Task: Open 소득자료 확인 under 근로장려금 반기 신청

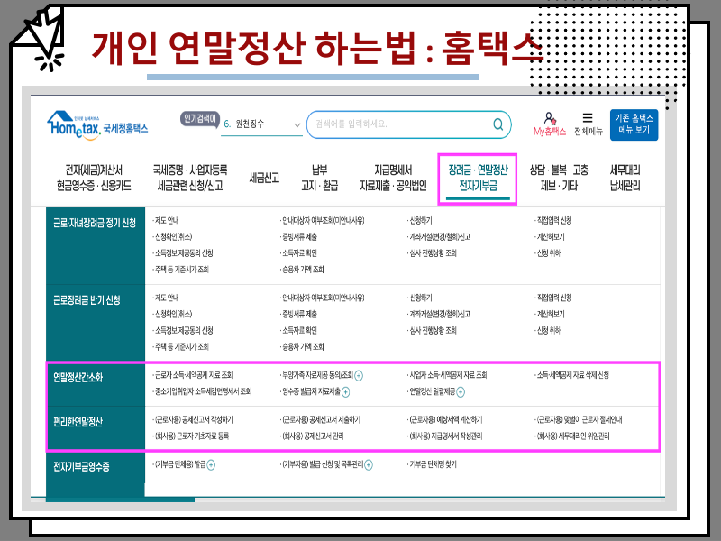Action: pyautogui.click(x=299, y=330)
